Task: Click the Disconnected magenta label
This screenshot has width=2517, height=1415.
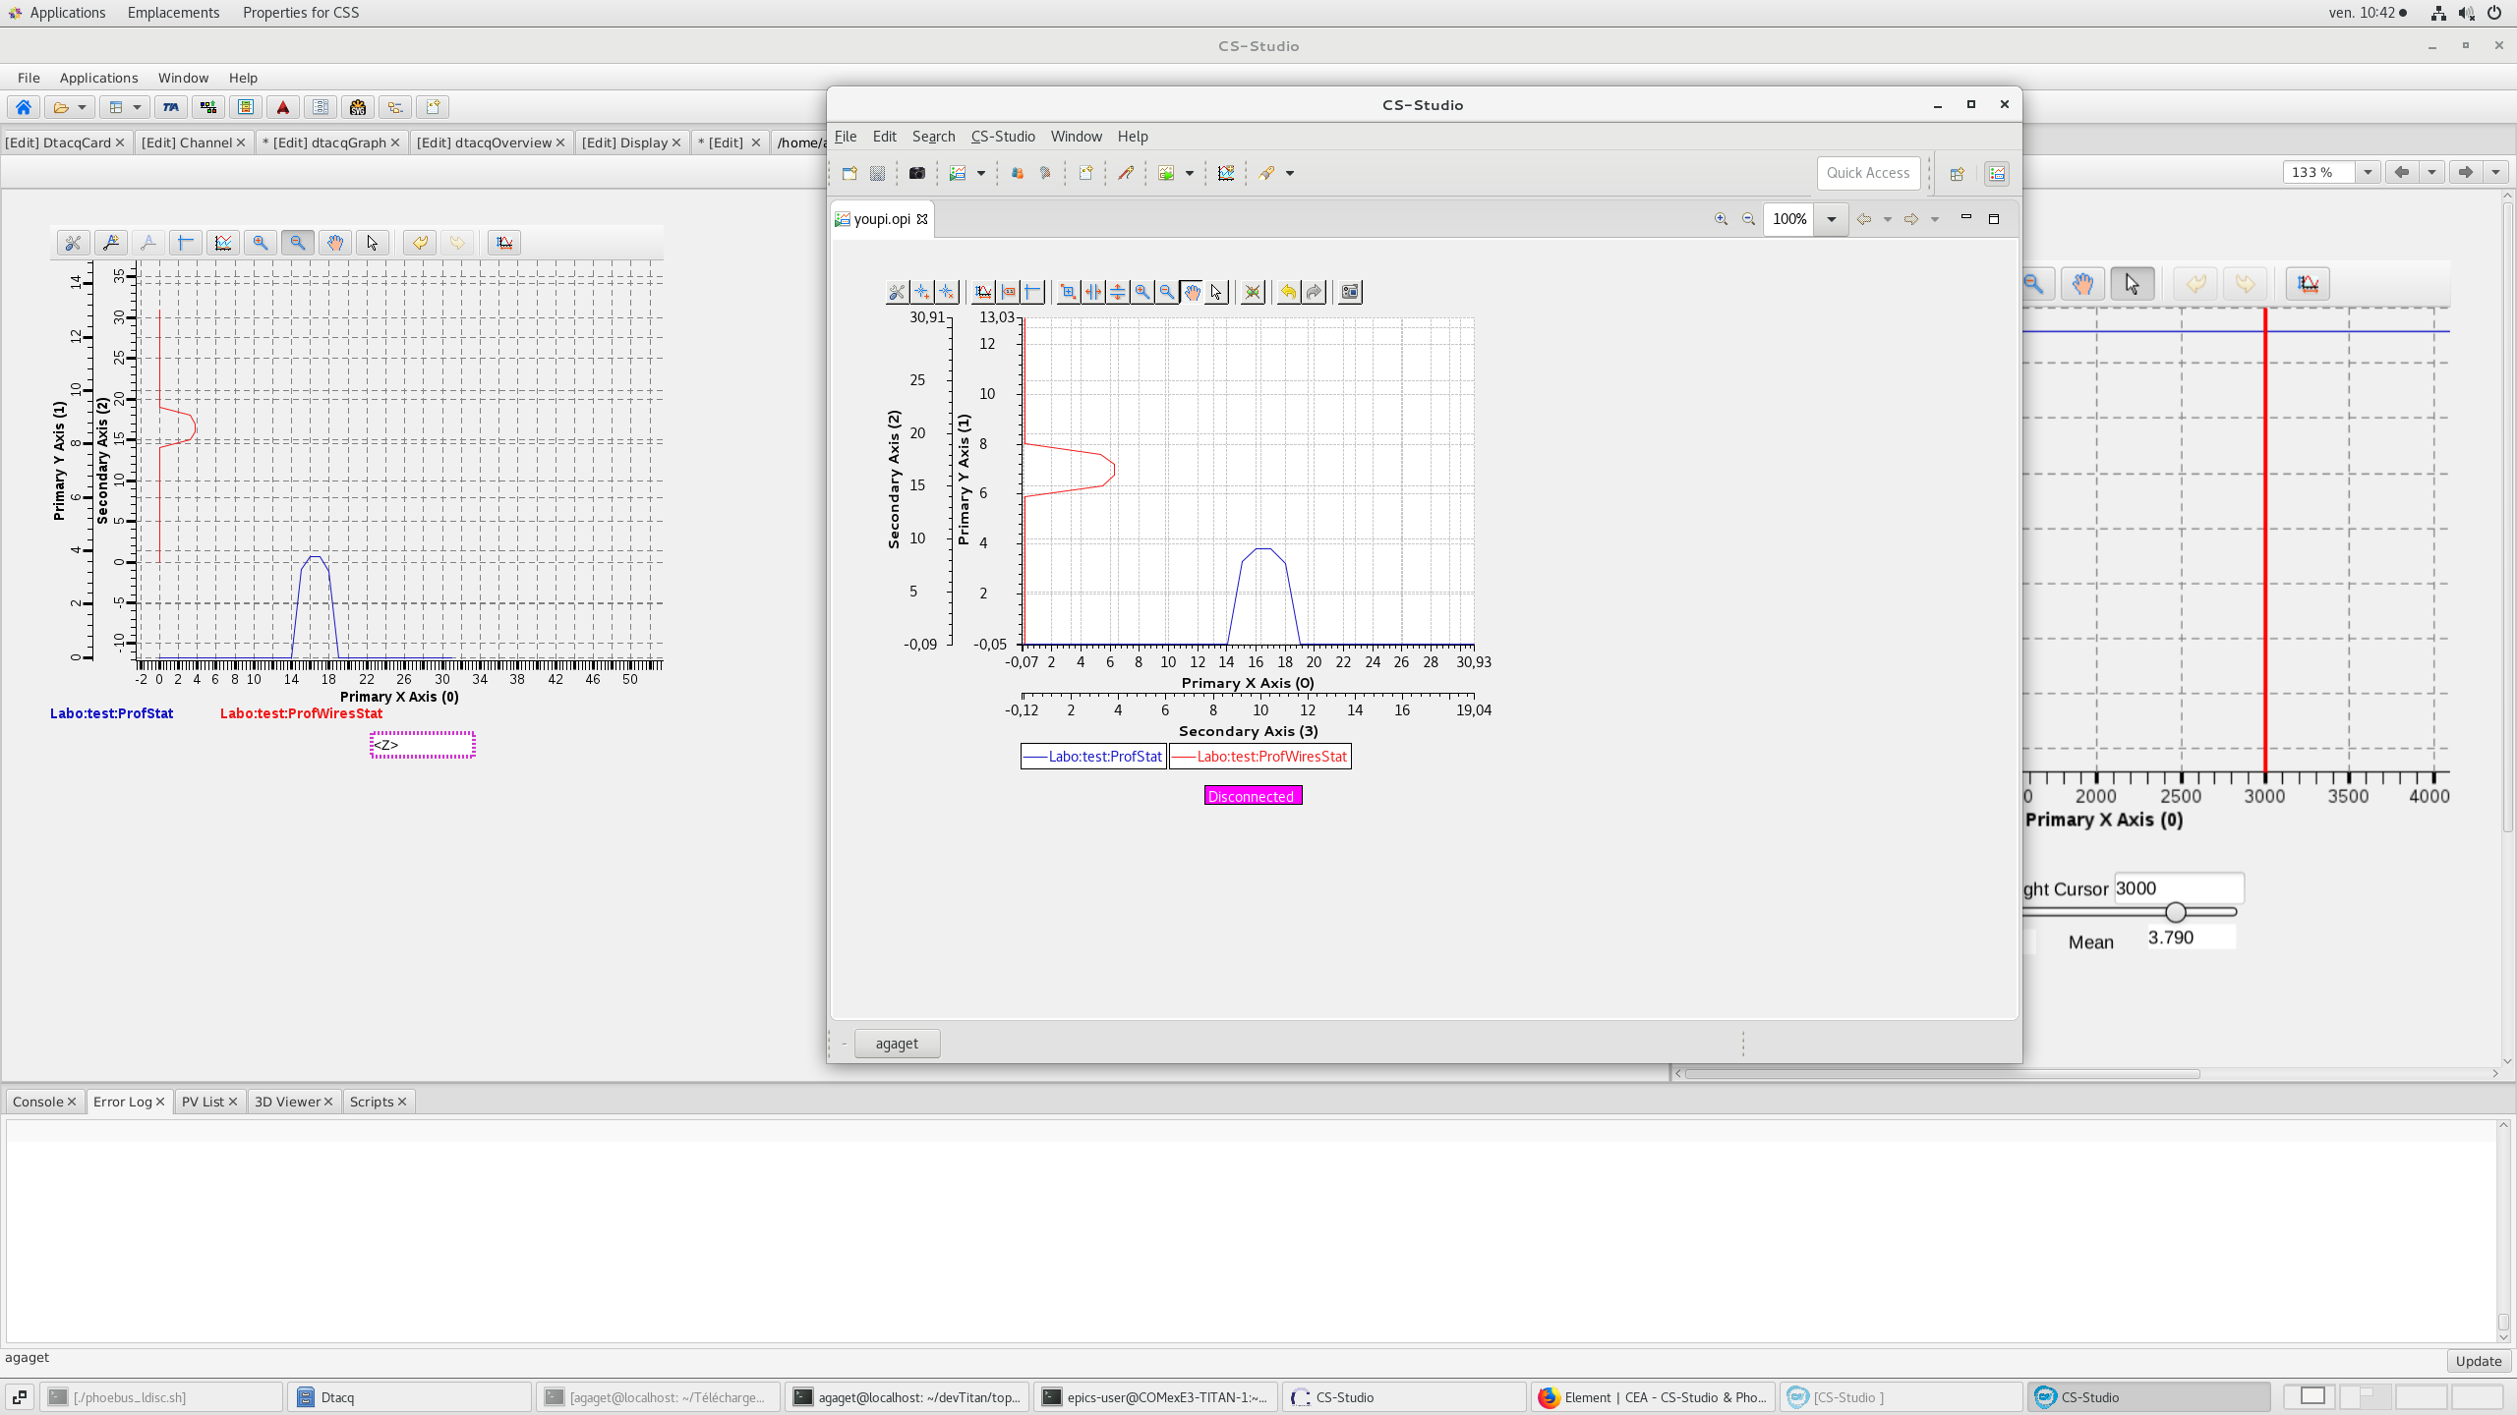Action: [x=1253, y=796]
